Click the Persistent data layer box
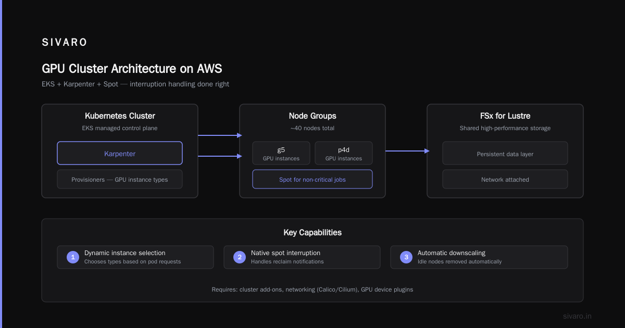Viewport: 625px width, 328px height. click(505, 154)
